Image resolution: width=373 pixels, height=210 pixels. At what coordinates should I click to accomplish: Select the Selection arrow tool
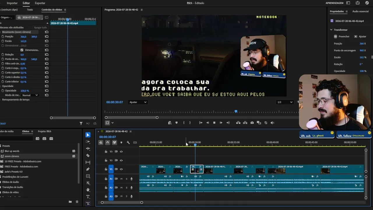[x=88, y=135]
